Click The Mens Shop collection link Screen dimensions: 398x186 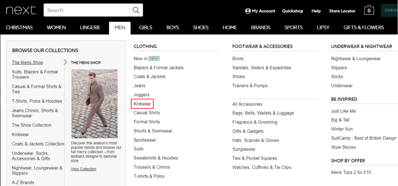(x=28, y=63)
